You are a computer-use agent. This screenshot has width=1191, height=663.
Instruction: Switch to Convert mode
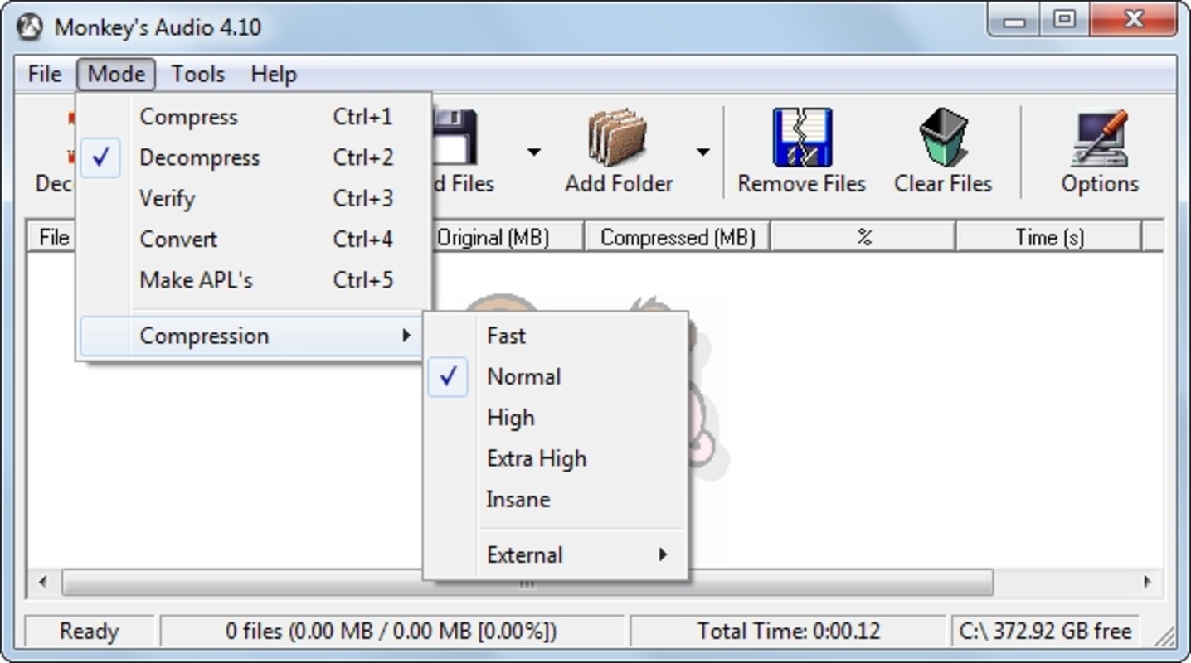[254, 239]
